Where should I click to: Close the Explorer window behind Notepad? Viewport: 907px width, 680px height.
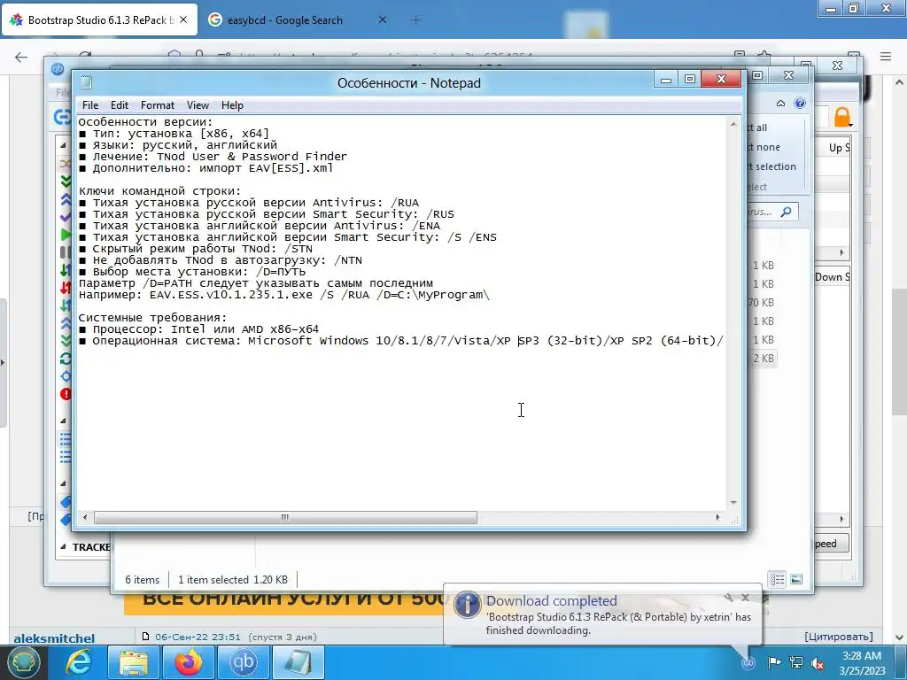[788, 76]
